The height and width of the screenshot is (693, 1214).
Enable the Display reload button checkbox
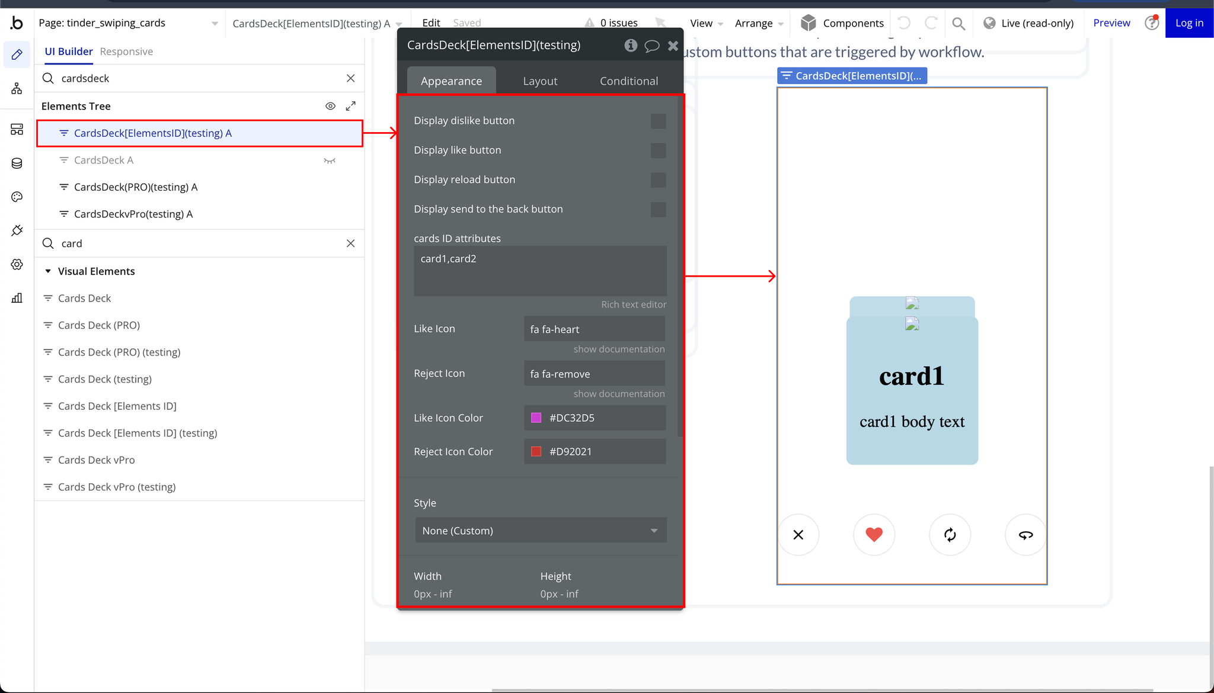(x=658, y=180)
